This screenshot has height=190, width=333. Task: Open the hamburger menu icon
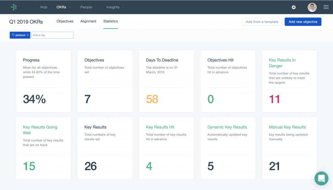[x=326, y=7]
